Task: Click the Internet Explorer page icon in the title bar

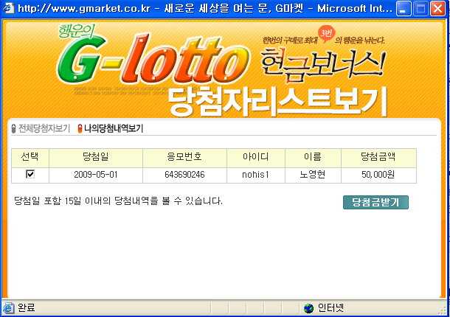Action: (x=8, y=8)
